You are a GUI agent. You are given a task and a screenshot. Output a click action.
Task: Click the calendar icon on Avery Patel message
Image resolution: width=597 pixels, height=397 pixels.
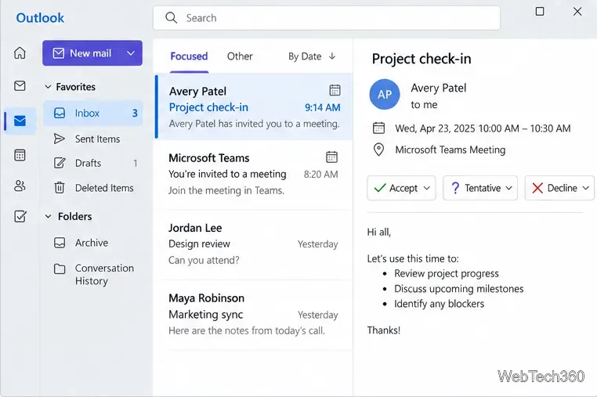(x=335, y=90)
